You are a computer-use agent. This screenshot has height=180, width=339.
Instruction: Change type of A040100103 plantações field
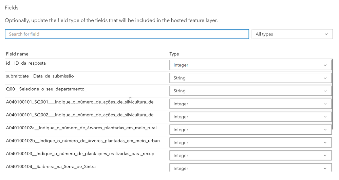point(250,156)
